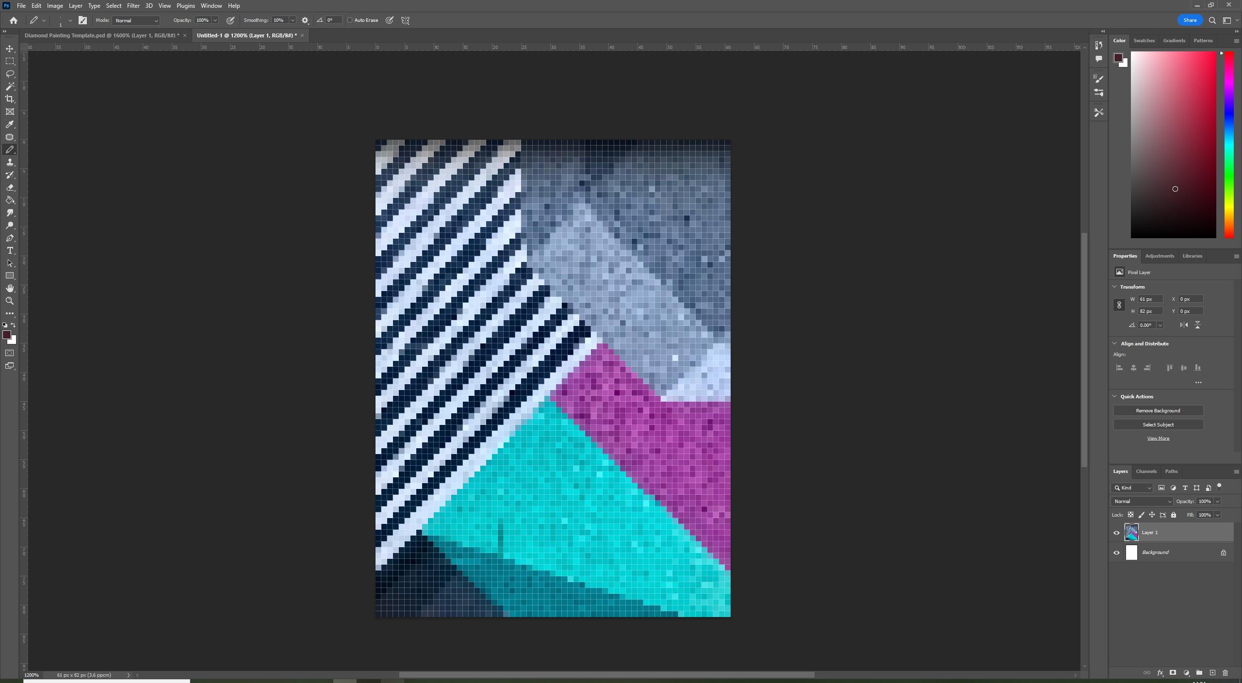Select the Clone Stamp tool
Image resolution: width=1242 pixels, height=683 pixels.
10,163
